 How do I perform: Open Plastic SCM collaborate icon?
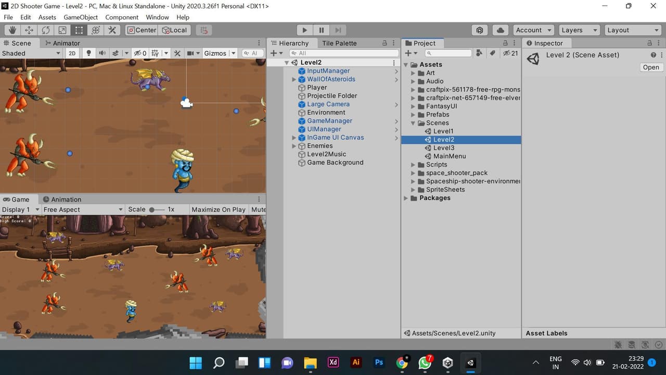click(480, 30)
